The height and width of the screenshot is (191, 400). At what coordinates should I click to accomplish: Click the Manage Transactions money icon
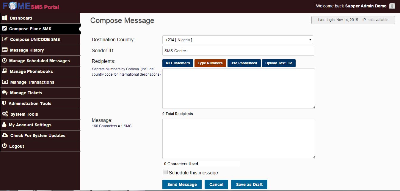pyautogui.click(x=5, y=82)
